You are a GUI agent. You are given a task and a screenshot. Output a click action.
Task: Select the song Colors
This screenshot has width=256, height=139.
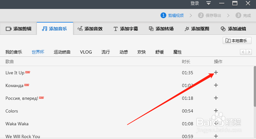click(12, 111)
